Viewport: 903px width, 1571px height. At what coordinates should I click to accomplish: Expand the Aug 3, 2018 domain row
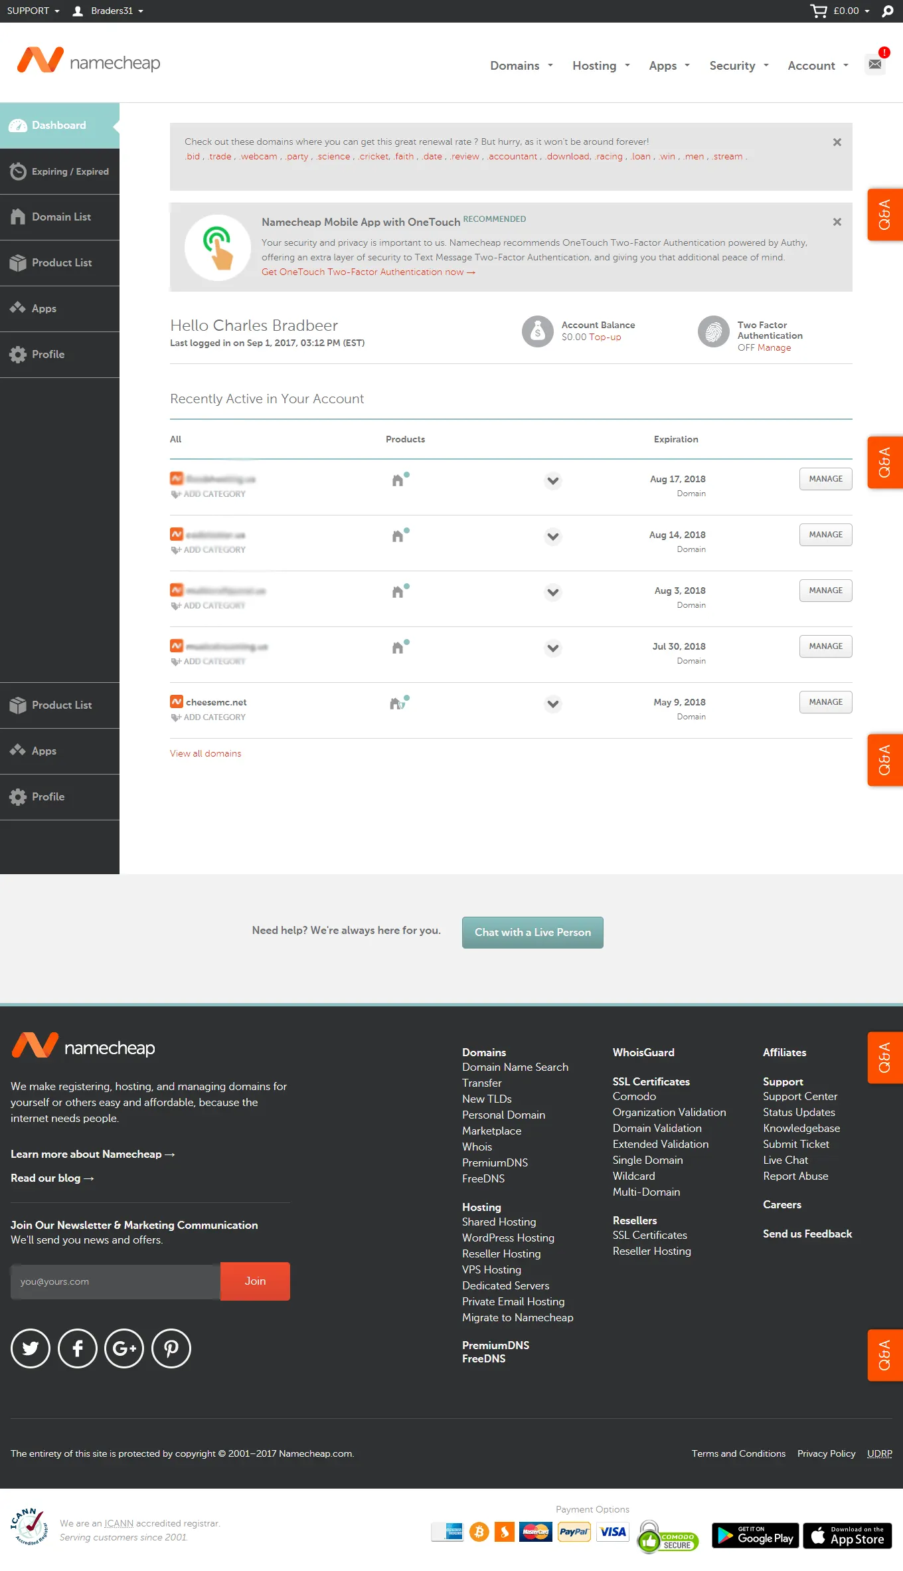pyautogui.click(x=553, y=592)
